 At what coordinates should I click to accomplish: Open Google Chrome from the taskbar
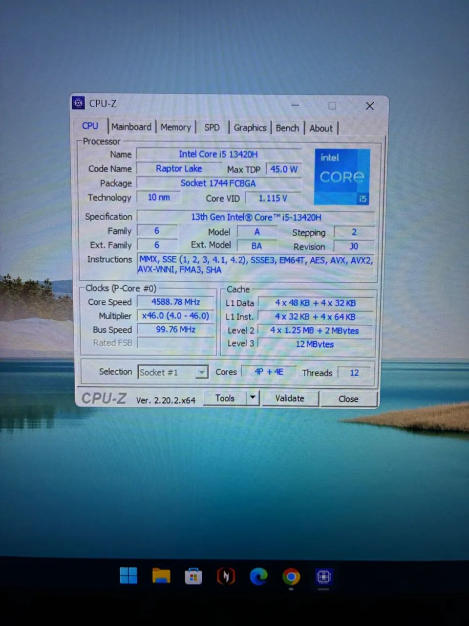click(x=291, y=577)
